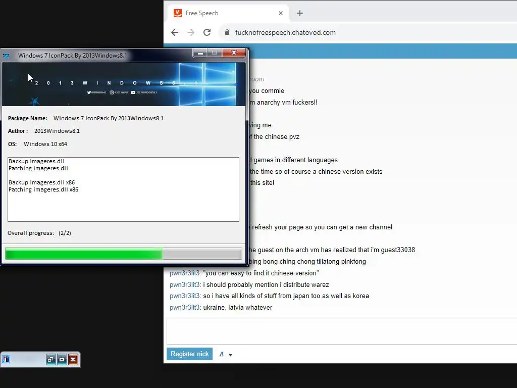Viewport: 517px width, 388px height.
Task: Click the 2013Windows8.1 banner image
Action: tap(124, 84)
